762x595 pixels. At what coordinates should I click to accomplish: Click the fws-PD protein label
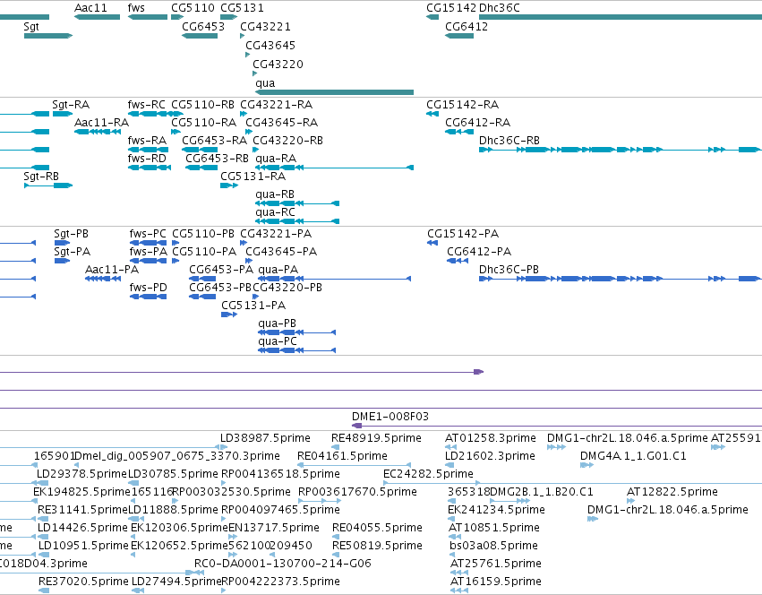coord(149,288)
